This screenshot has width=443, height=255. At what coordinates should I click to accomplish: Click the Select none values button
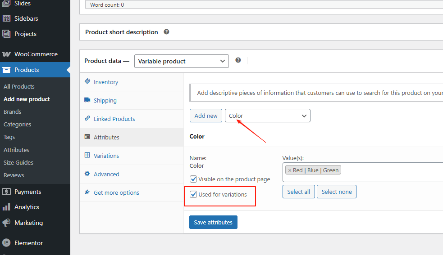tap(337, 192)
